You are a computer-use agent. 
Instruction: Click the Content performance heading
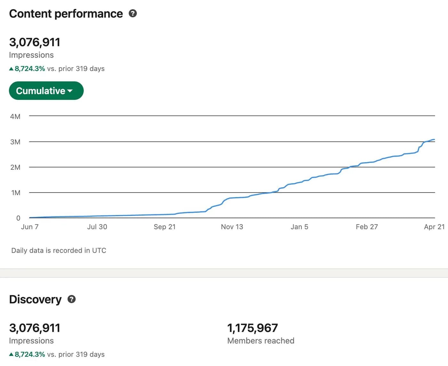pyautogui.click(x=66, y=14)
